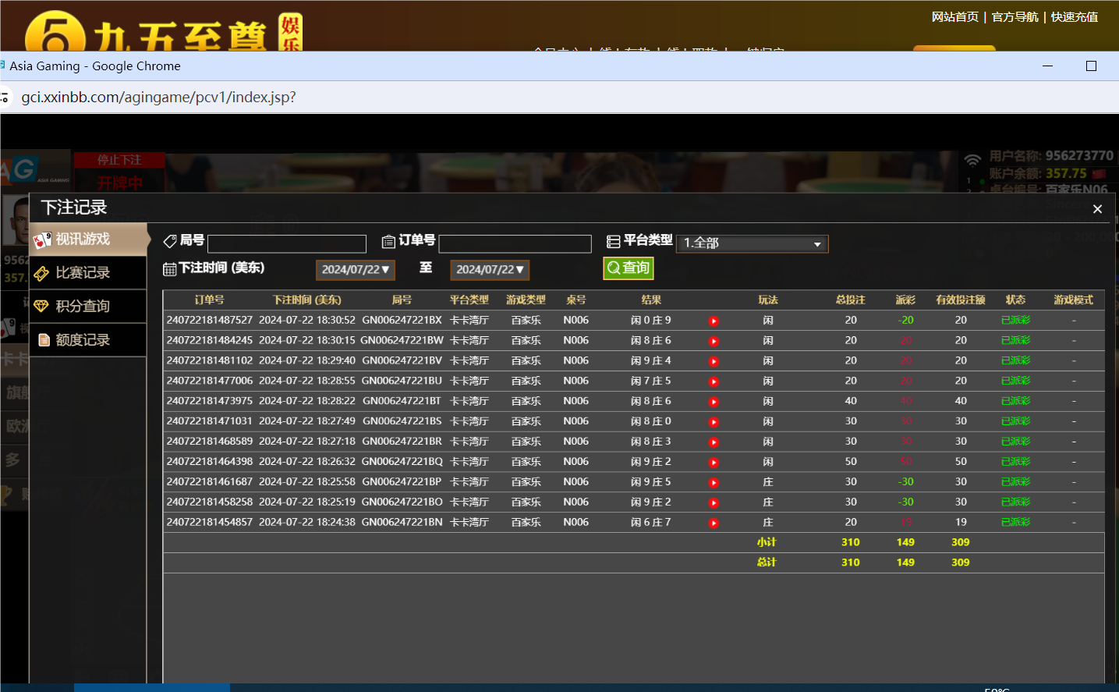Open the end date dropdown 2024/07/22

tap(490, 269)
